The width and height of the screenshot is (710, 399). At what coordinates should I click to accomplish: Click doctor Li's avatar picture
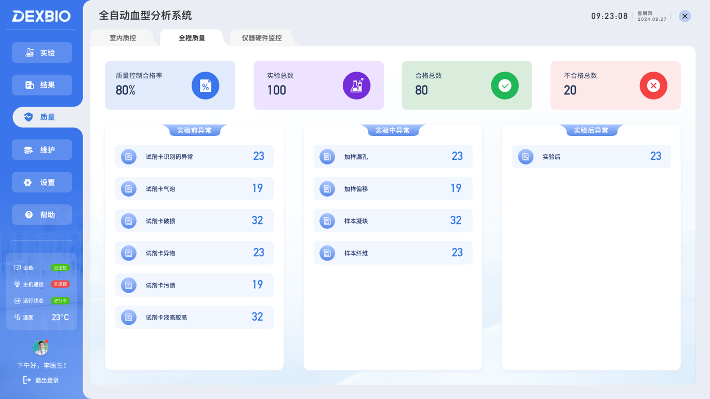tap(41, 348)
